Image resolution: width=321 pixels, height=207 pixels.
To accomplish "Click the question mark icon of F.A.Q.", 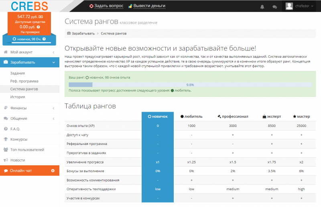I will 6,129.
